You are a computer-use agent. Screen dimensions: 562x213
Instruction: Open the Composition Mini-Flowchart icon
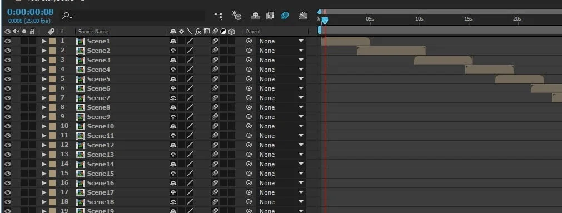(x=217, y=16)
